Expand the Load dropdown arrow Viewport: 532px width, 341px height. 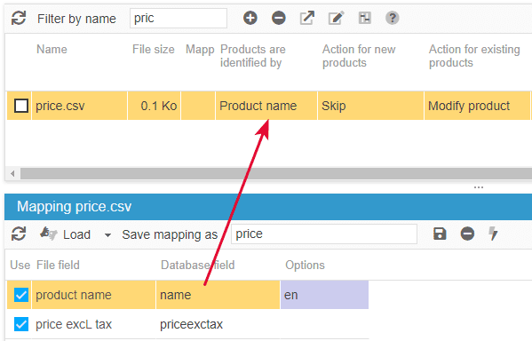coord(107,234)
